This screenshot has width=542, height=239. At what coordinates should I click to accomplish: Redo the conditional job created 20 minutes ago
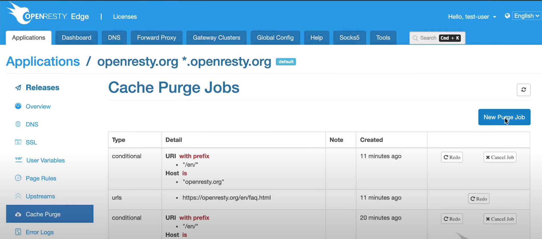click(x=452, y=219)
